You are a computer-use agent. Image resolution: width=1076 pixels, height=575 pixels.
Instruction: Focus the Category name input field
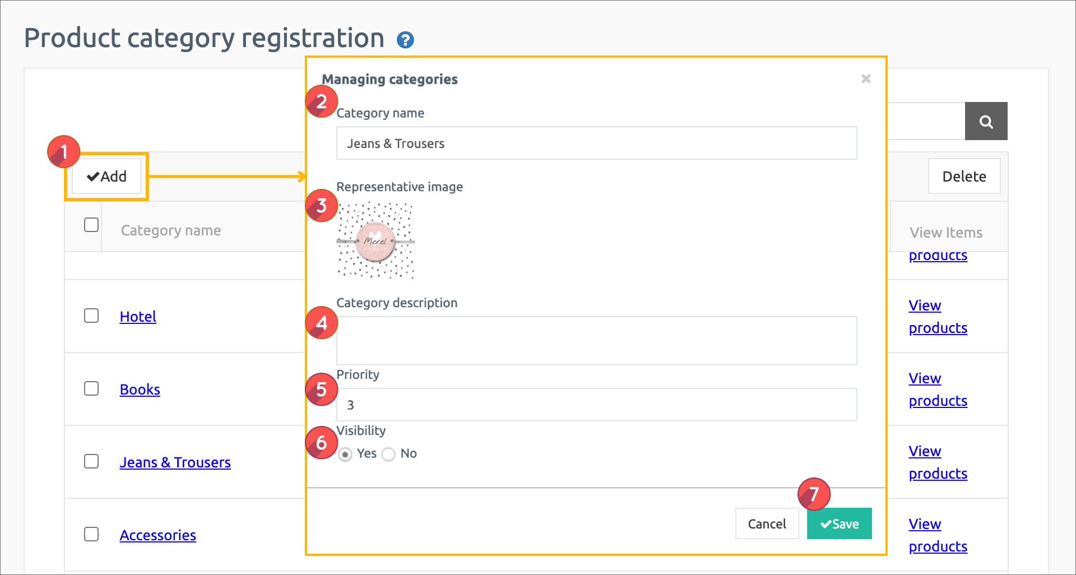click(x=596, y=143)
